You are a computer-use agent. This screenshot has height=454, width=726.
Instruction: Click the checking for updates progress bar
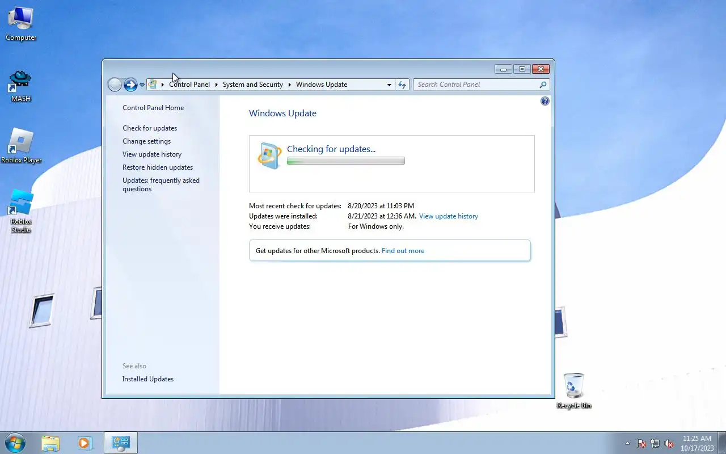[345, 161]
